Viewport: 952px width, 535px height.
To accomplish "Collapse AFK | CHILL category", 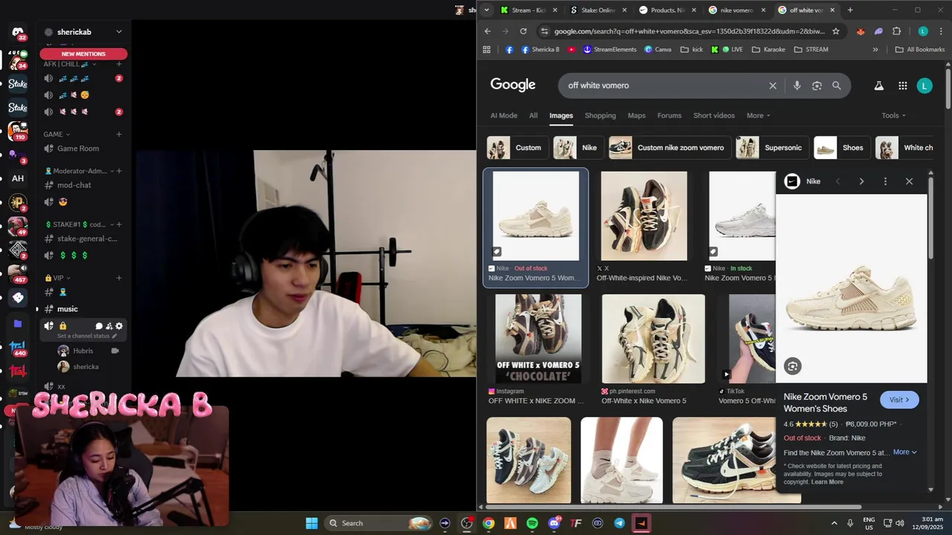I will [x=70, y=64].
